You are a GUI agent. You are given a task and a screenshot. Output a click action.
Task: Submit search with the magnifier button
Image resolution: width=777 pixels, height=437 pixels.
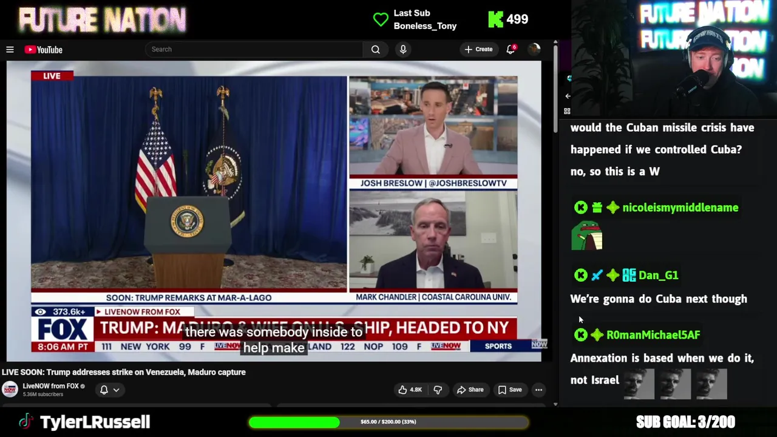(376, 49)
